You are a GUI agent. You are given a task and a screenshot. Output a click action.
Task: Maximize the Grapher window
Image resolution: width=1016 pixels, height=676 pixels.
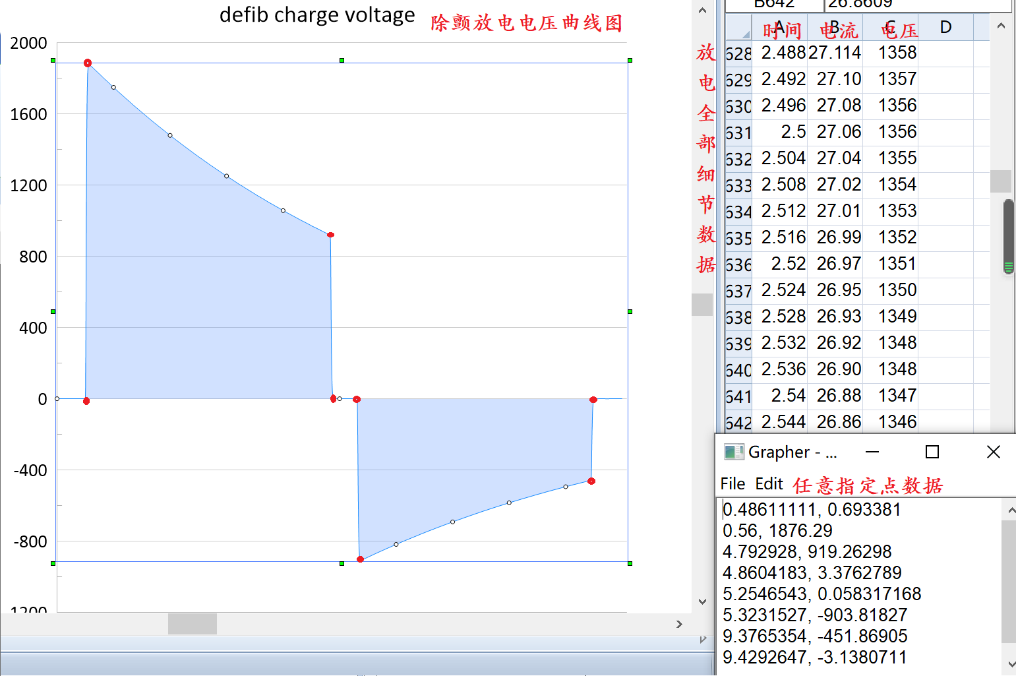[932, 452]
